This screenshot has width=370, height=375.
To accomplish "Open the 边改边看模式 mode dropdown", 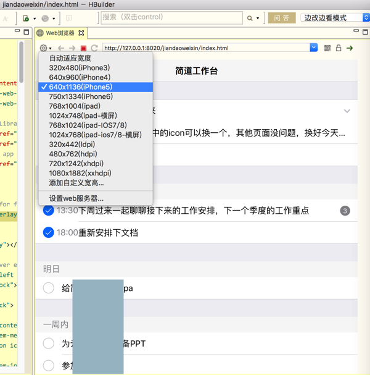I will [335, 18].
